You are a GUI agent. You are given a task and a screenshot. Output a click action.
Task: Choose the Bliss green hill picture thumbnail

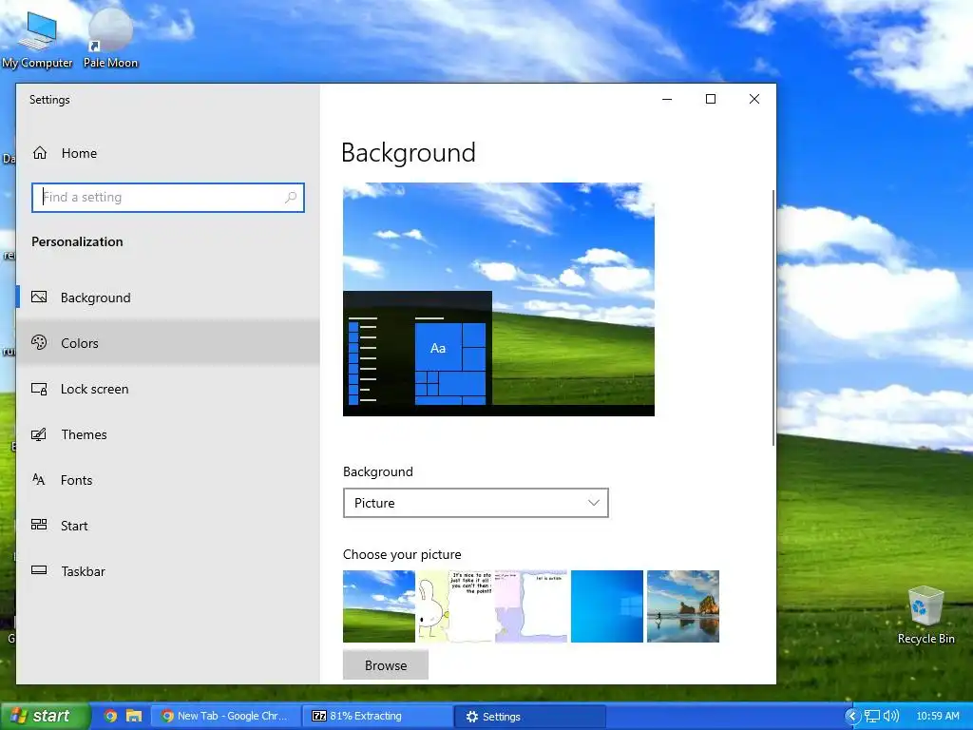(x=378, y=605)
